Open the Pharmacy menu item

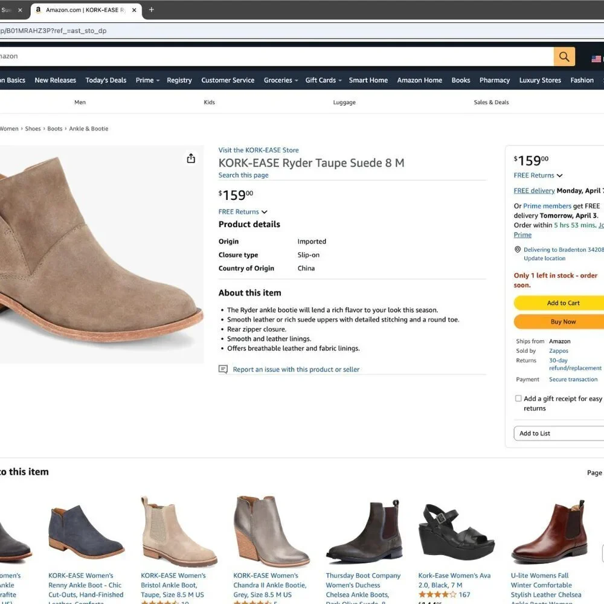point(495,80)
